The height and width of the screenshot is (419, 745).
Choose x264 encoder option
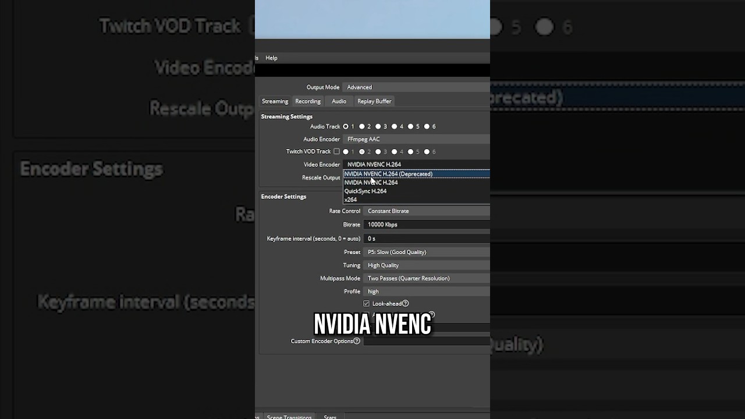point(416,200)
